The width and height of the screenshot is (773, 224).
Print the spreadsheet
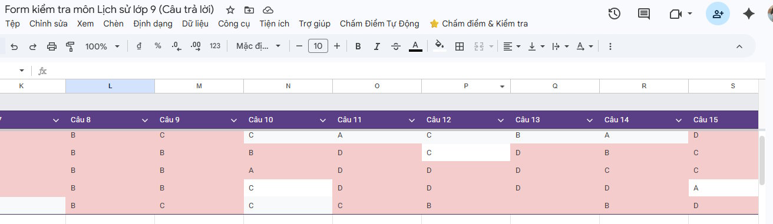click(x=52, y=46)
